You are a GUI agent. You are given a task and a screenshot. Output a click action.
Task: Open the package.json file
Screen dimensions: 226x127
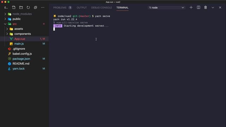click(x=21, y=59)
